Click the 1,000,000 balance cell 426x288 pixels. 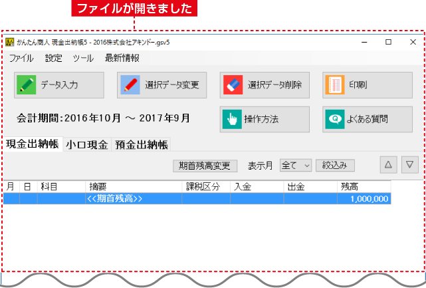364,198
